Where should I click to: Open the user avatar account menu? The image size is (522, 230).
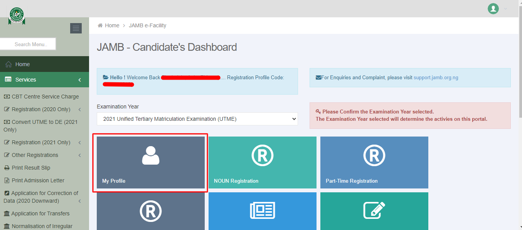tap(493, 8)
